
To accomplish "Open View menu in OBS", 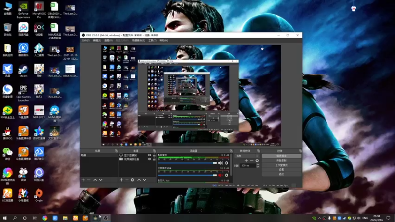I will point(108,40).
